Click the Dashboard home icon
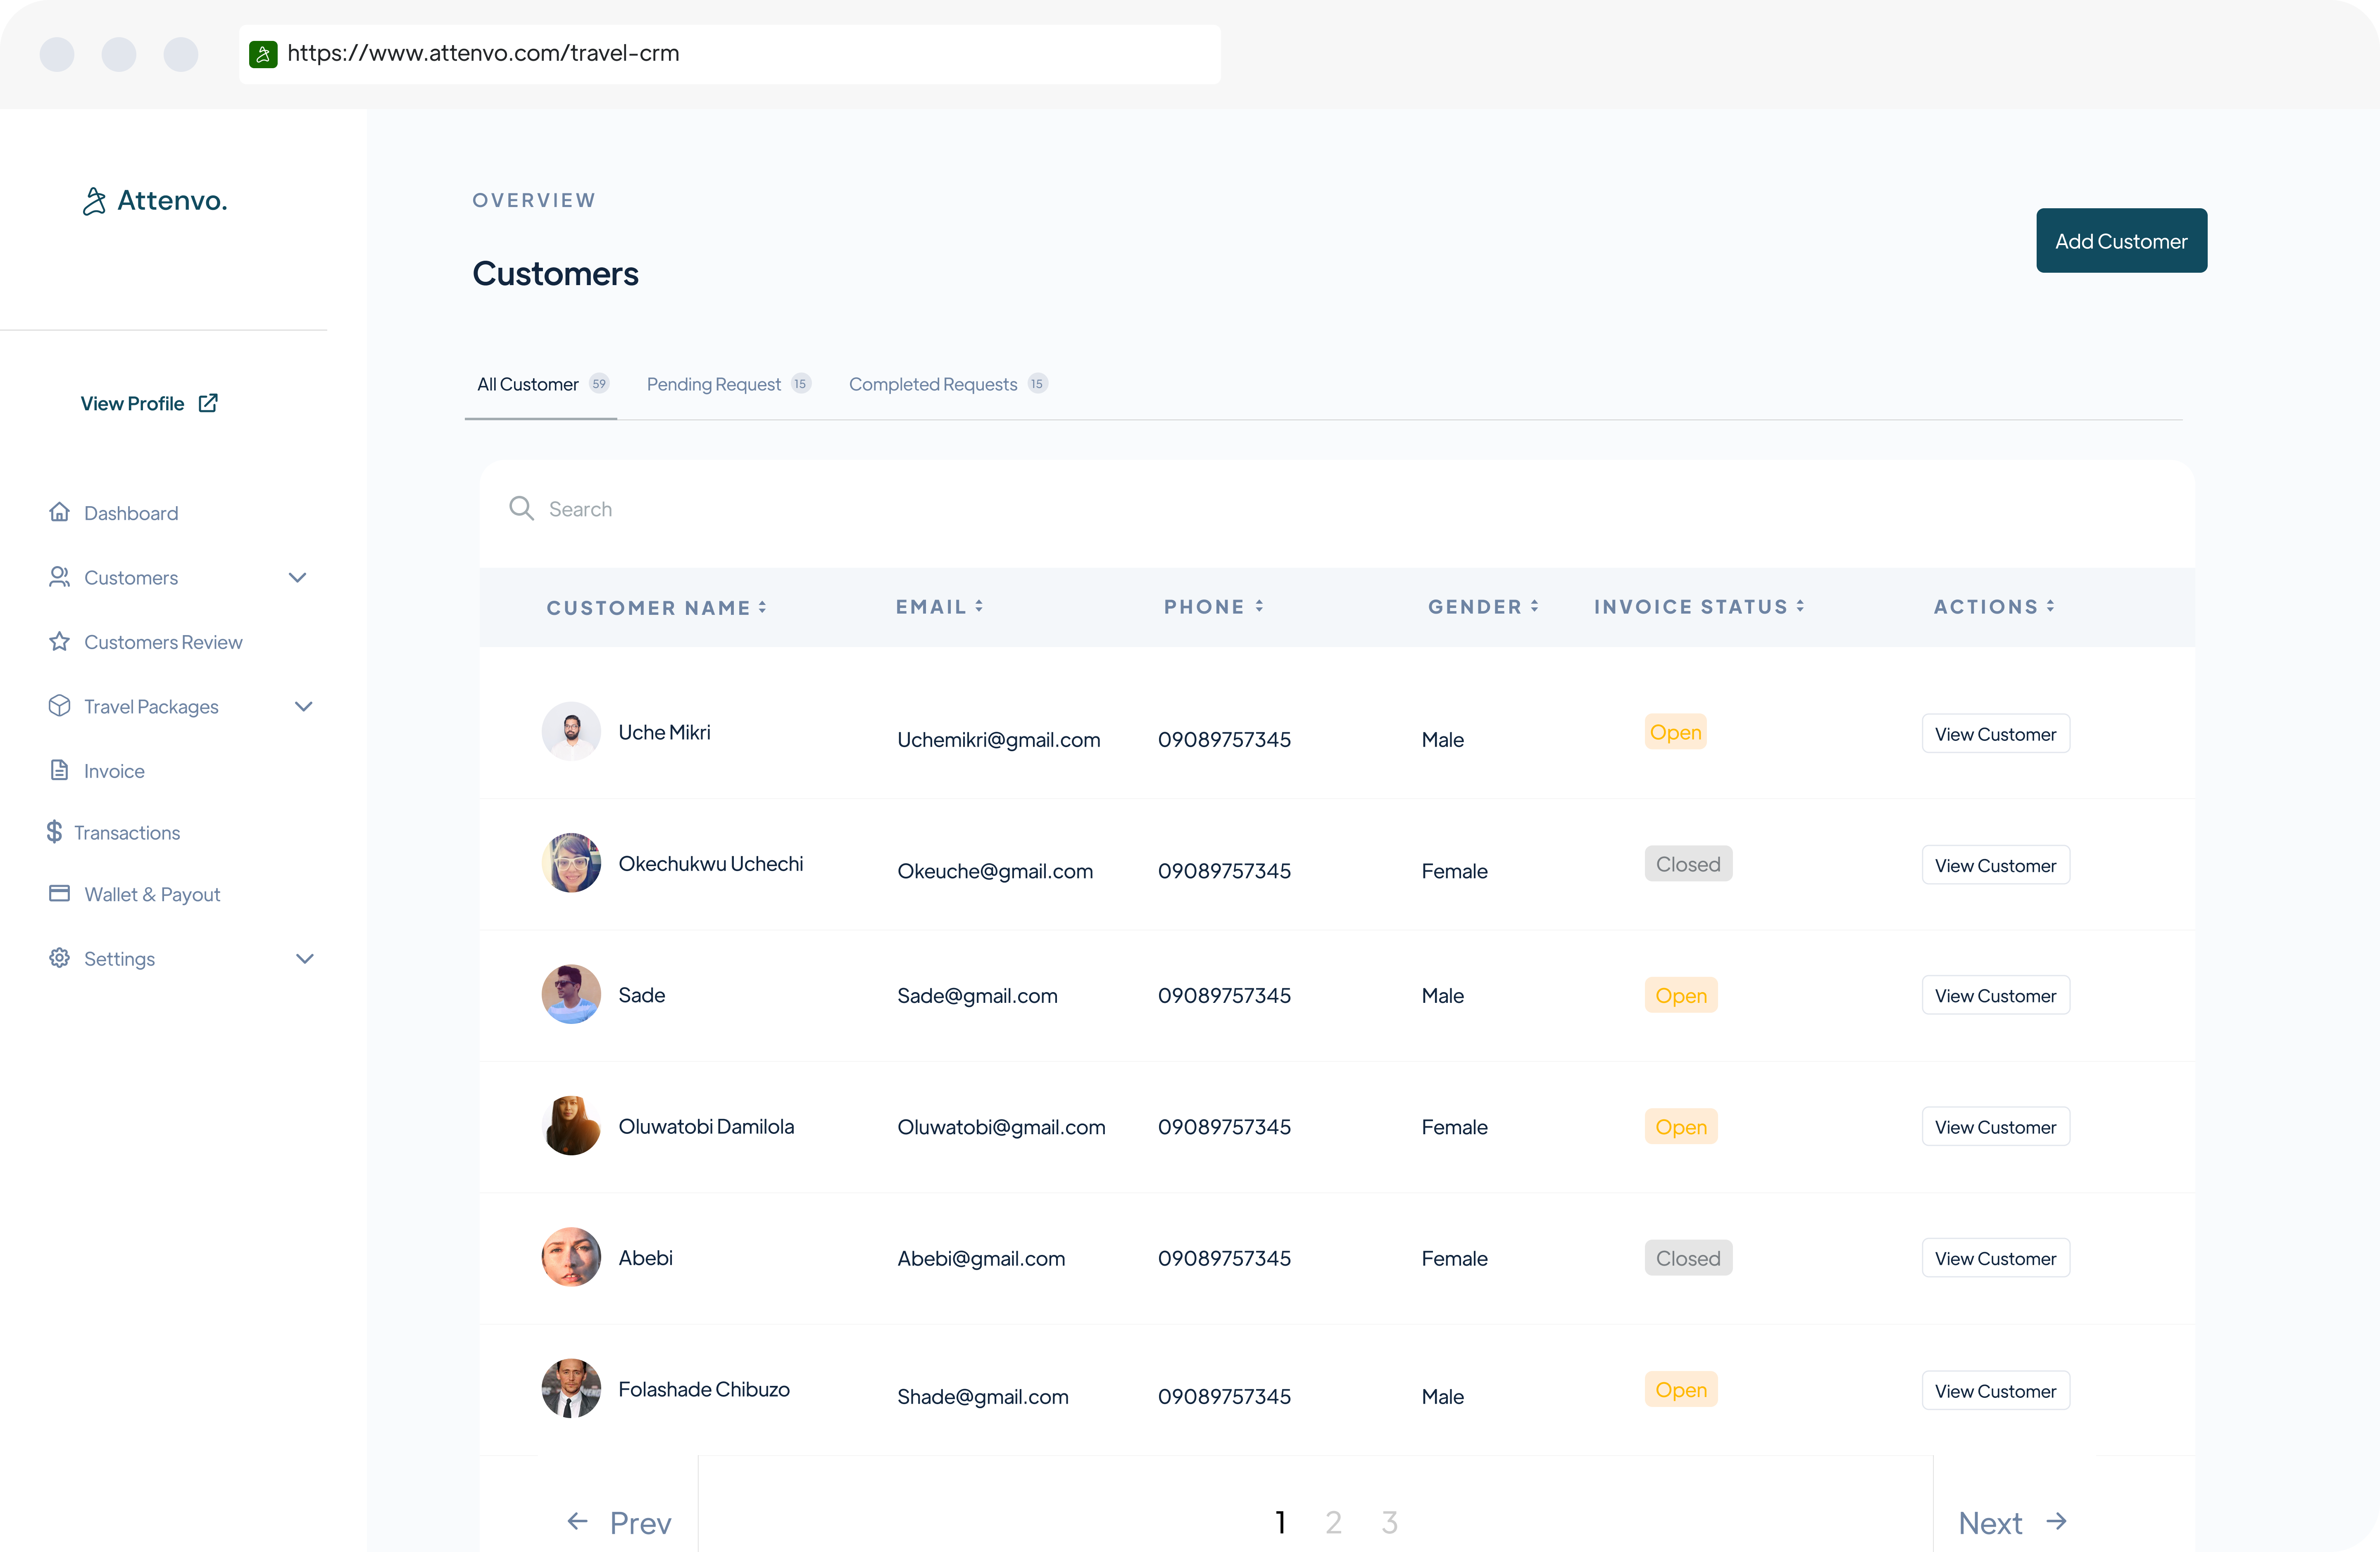This screenshot has height=1552, width=2380. coord(59,512)
